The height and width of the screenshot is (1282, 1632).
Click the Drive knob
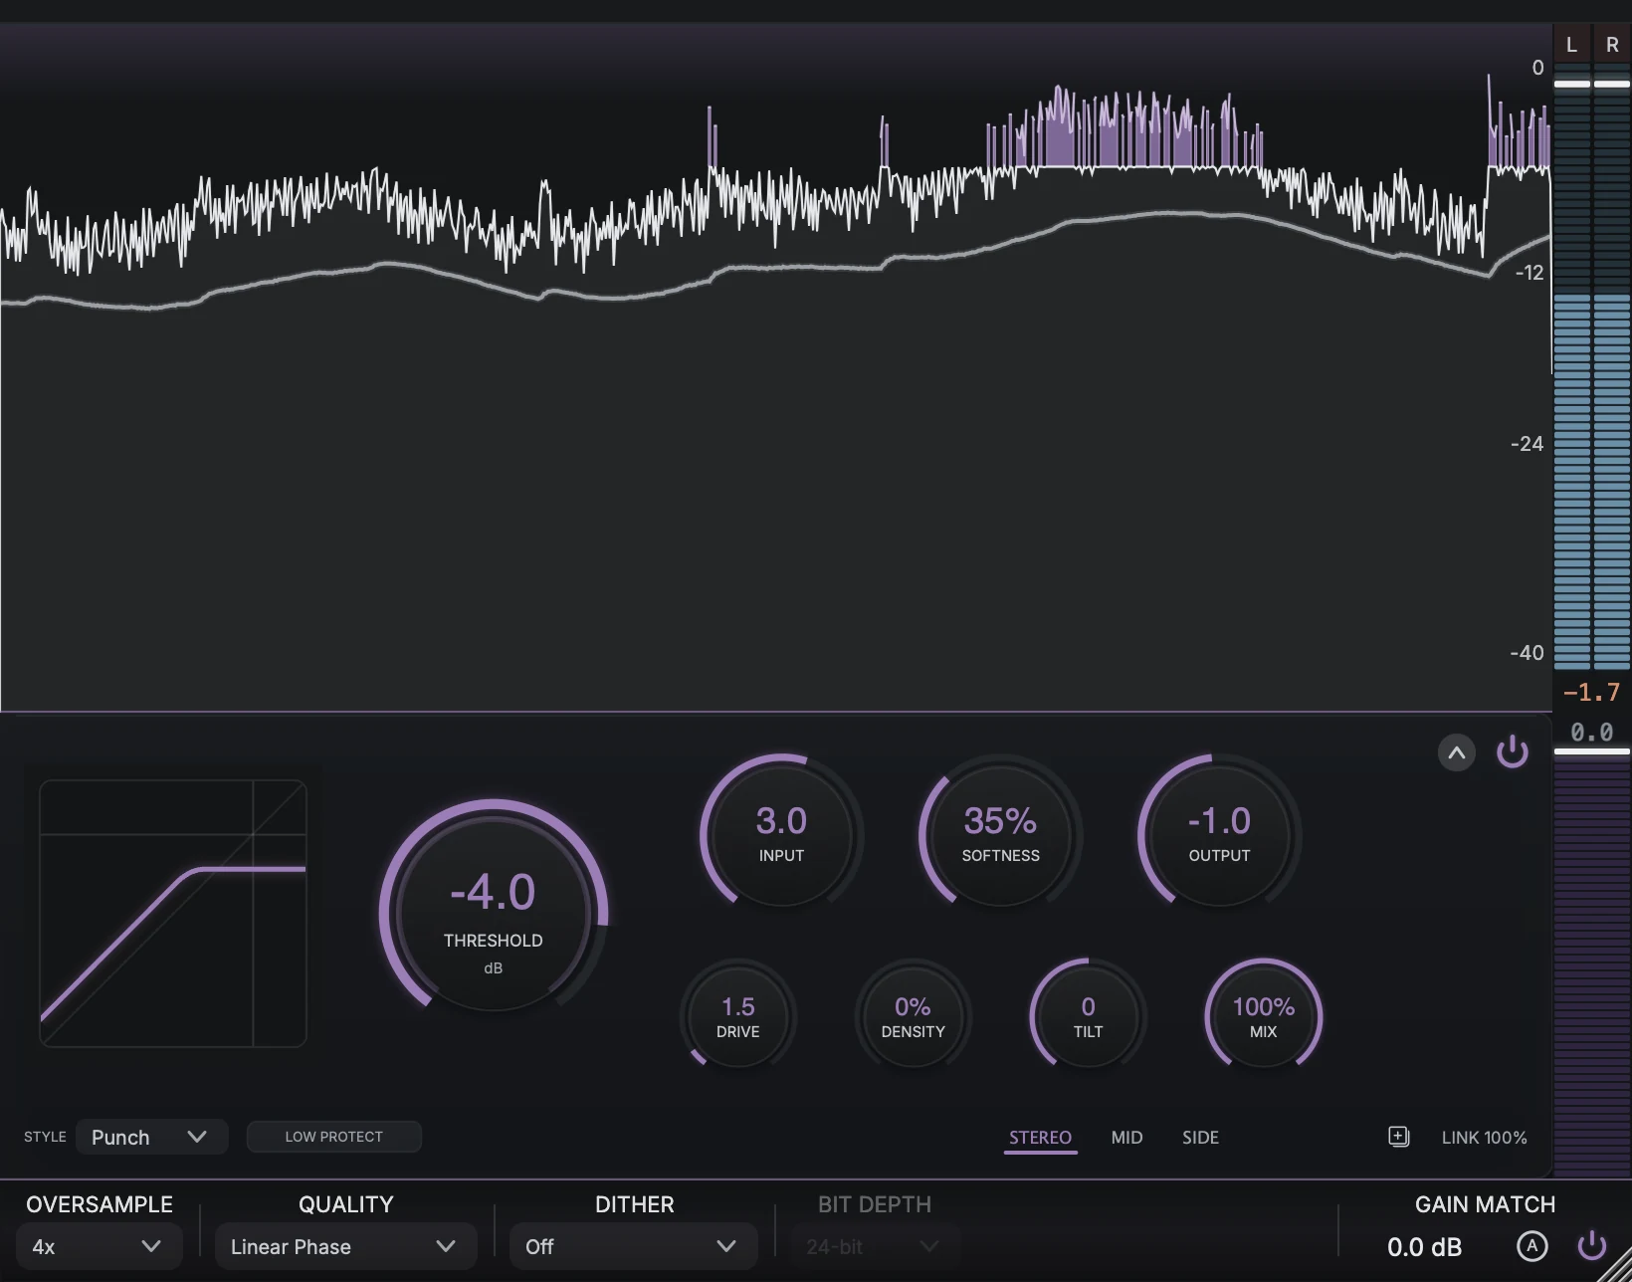click(737, 1016)
